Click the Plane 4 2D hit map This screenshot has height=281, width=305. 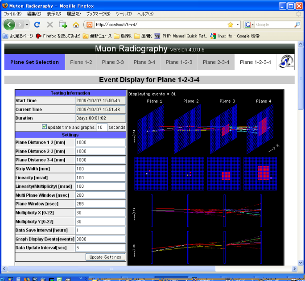[x=260, y=174]
